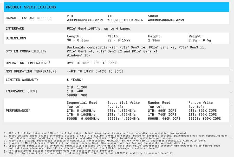Click "1TB: 4,900MB/s" sequential write value
234x157 pixels.
[x=122, y=115]
